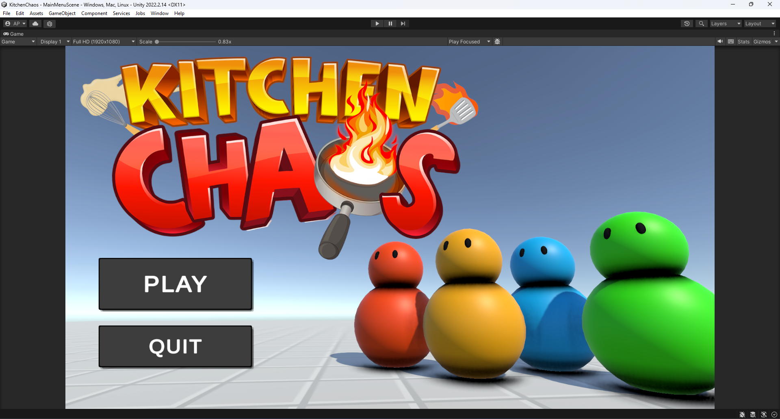780x419 pixels.
Task: Click the debug mode bug icon in status bar
Action: point(742,415)
